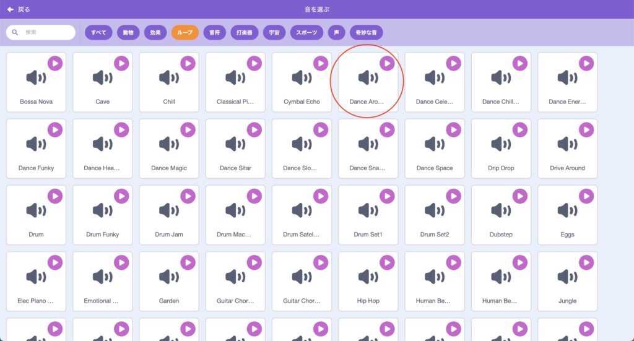Click the magnifier search icon
Screen dimensions: 634x341
[x=15, y=32]
